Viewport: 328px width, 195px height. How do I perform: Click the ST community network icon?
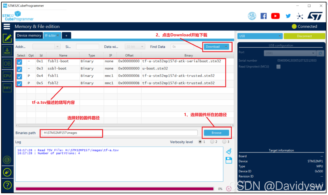pos(300,16)
